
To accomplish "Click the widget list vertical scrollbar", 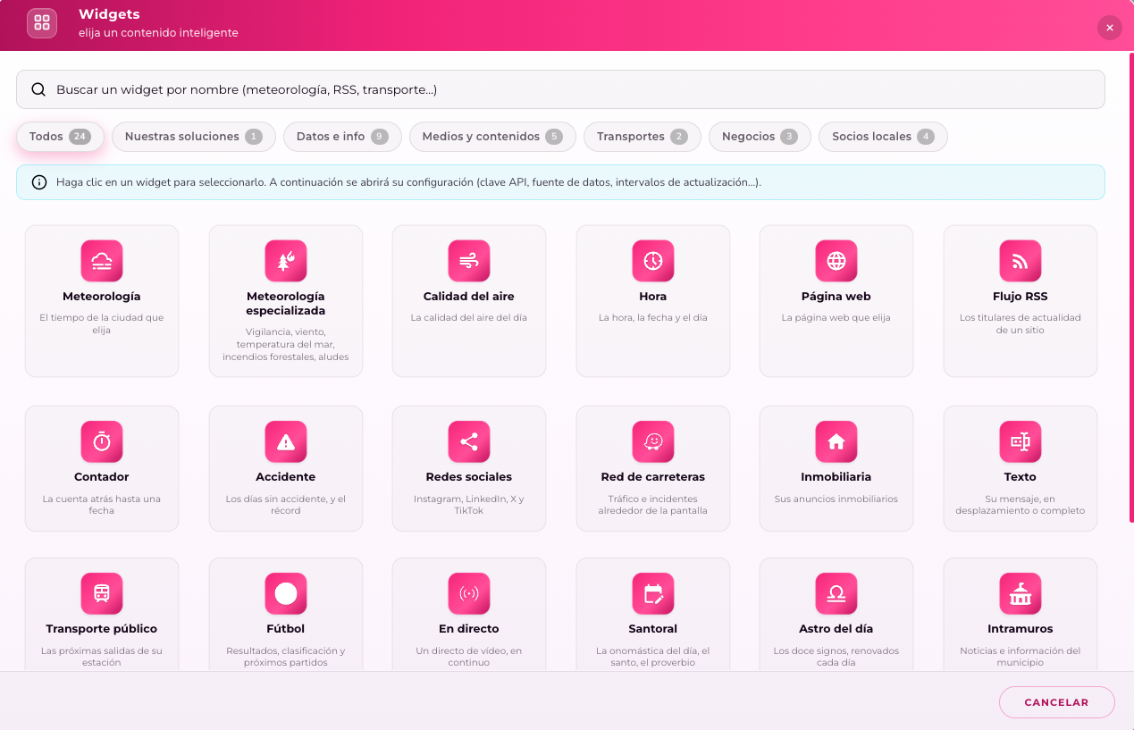I will point(1131,288).
